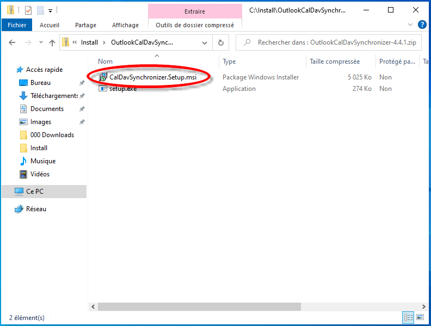Open the Customize Quick Access Toolbar dropdown

click(50, 11)
